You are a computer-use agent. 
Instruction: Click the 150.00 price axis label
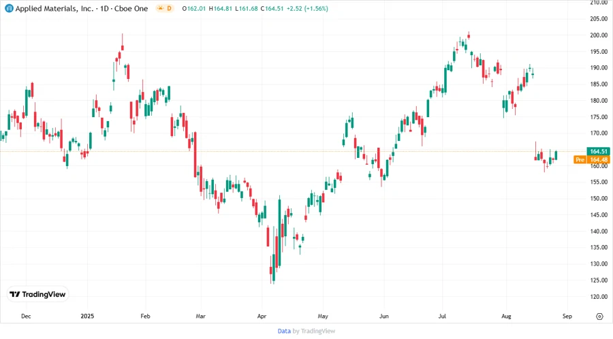599,198
